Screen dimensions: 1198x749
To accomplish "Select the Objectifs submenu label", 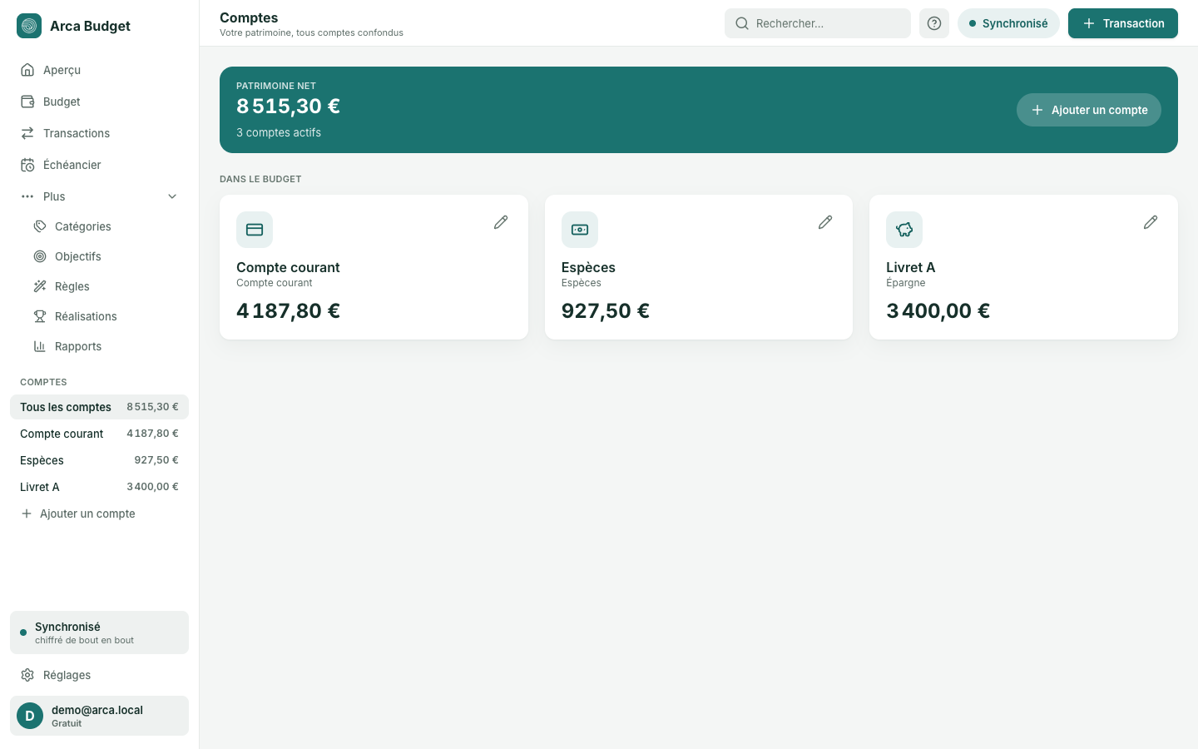I will [78, 256].
